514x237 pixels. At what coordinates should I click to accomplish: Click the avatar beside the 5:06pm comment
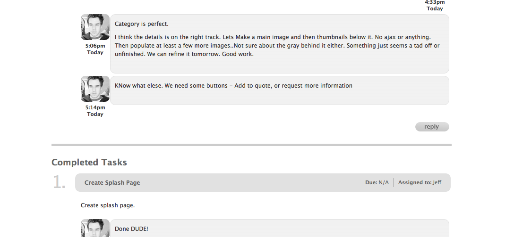95,27
